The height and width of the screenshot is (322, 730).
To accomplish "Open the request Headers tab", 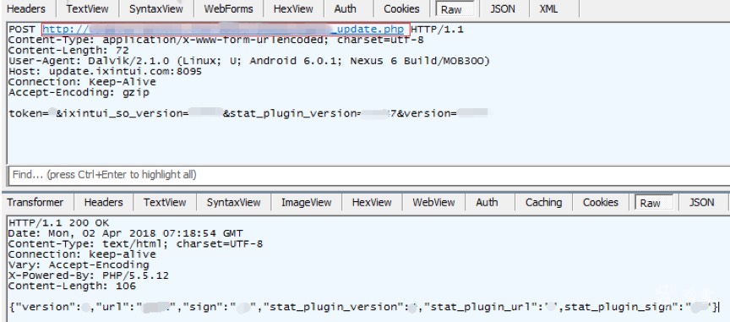I will [x=27, y=8].
